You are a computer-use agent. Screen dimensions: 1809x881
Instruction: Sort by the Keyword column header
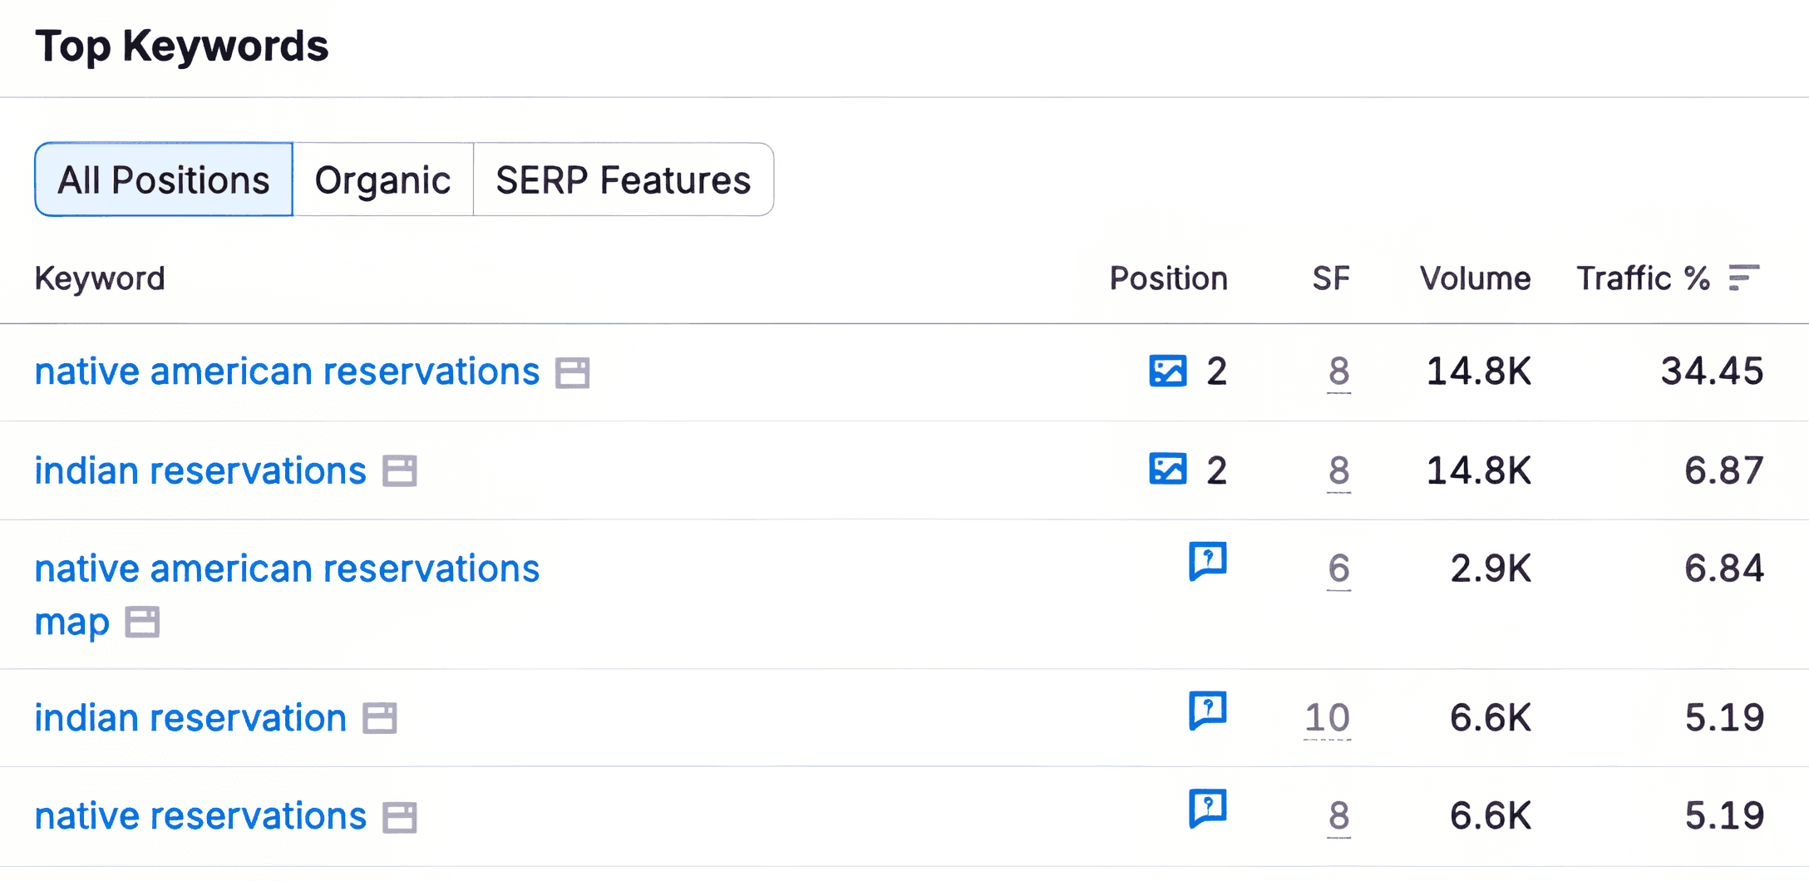pyautogui.click(x=101, y=278)
